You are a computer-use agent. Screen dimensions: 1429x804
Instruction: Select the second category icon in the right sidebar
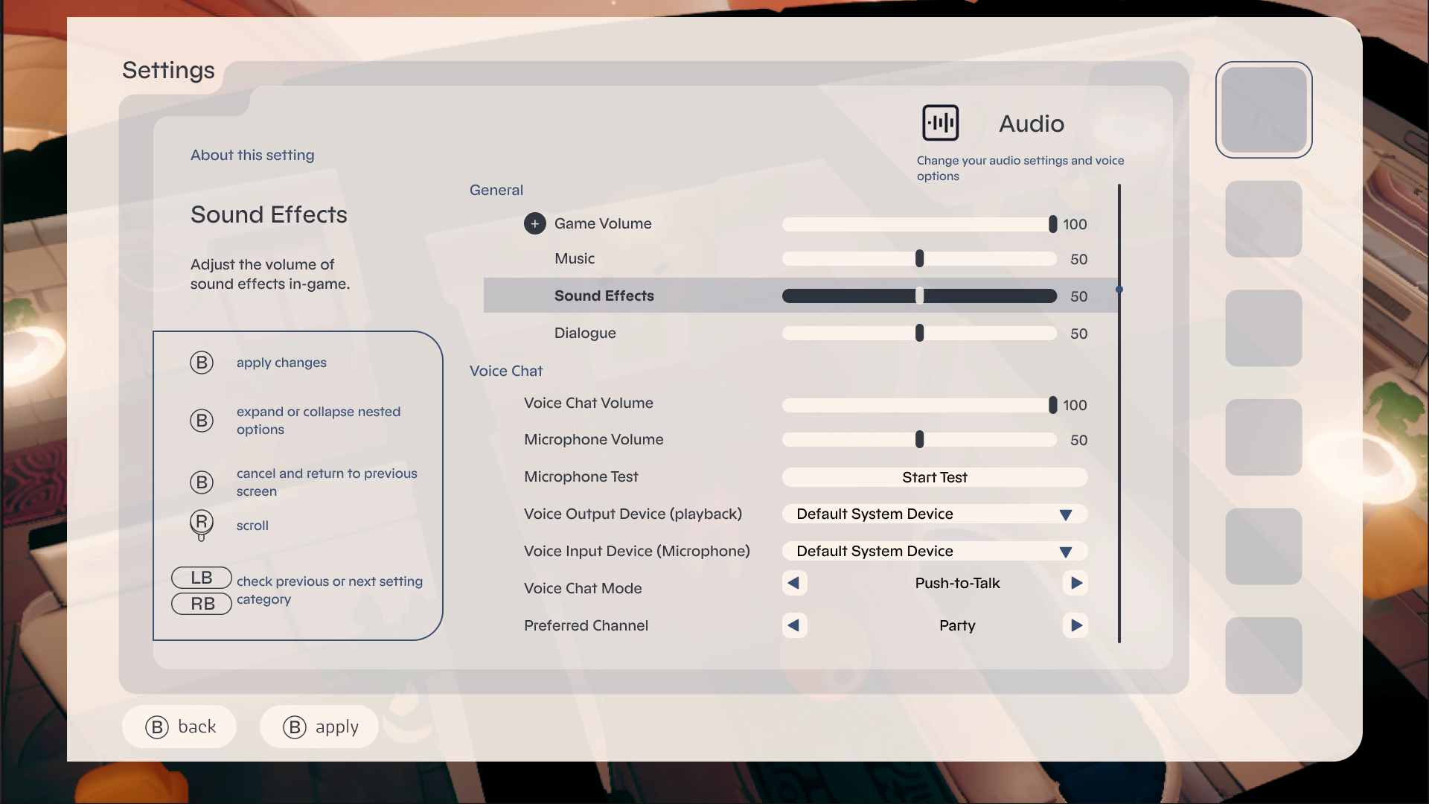click(1263, 218)
